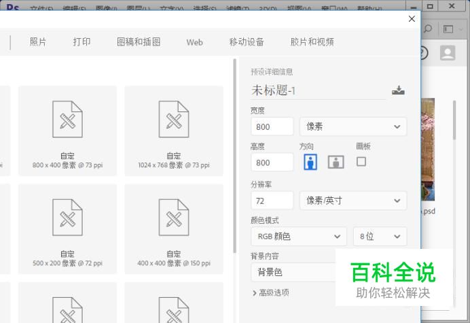This screenshot has width=470, height=323.
Task: Open the 图稿和插图 tab
Action: click(139, 42)
